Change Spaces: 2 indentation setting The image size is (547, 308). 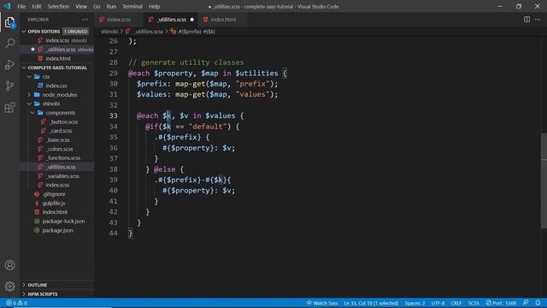click(415, 303)
